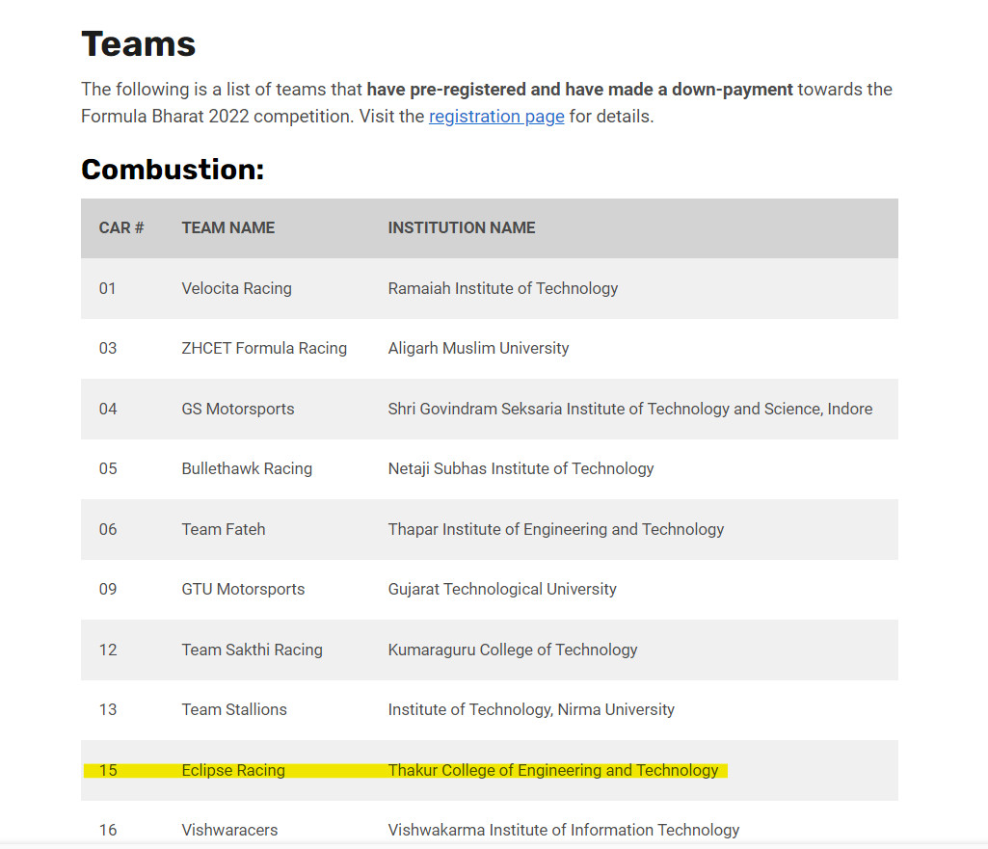
Task: Click the CAR # column header
Action: click(x=121, y=228)
